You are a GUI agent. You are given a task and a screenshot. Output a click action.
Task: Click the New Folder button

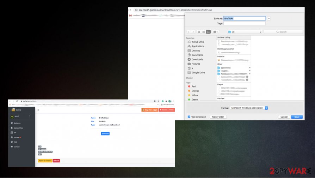coord(218,117)
